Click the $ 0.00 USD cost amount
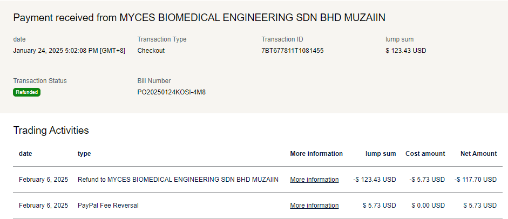This screenshot has height=219, width=508. [x=428, y=206]
